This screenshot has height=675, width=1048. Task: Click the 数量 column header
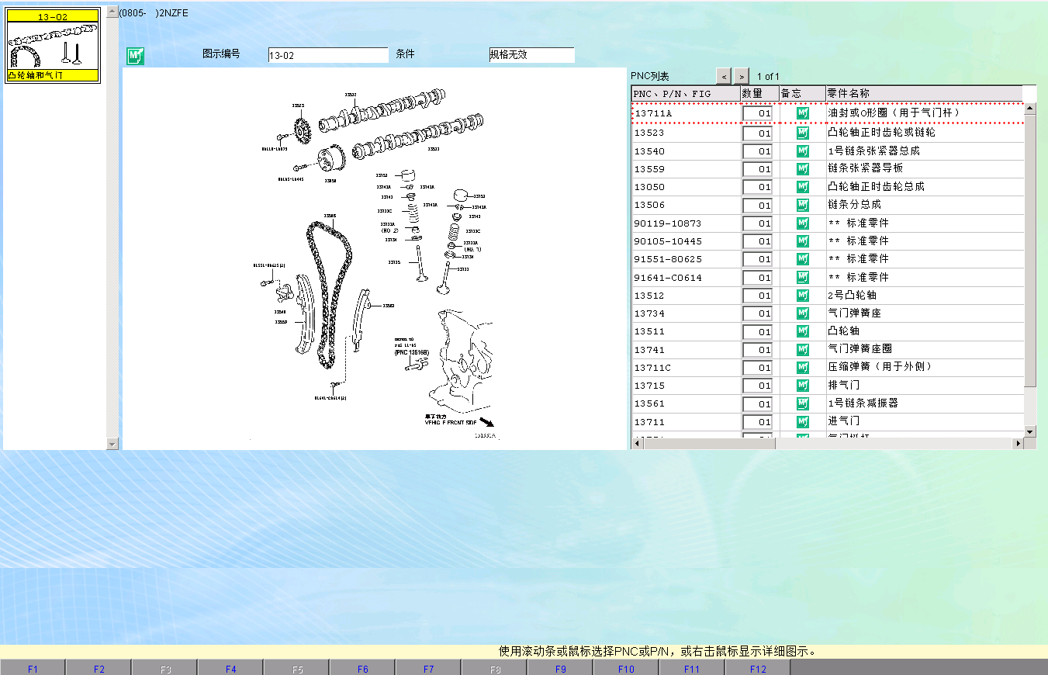(759, 93)
